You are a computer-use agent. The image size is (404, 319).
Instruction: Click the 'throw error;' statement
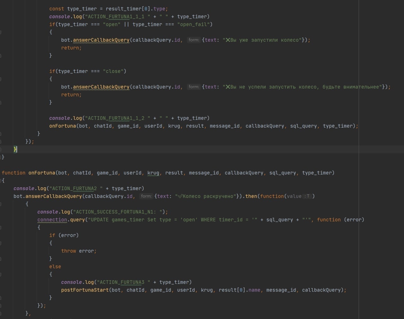click(x=79, y=251)
